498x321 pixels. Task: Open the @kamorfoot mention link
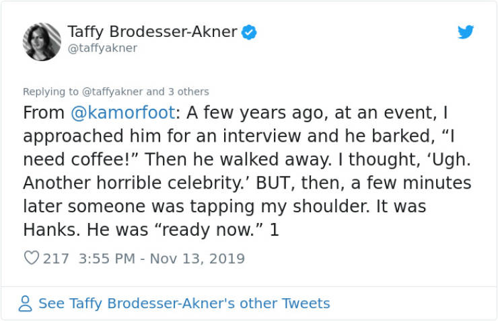[123, 113]
